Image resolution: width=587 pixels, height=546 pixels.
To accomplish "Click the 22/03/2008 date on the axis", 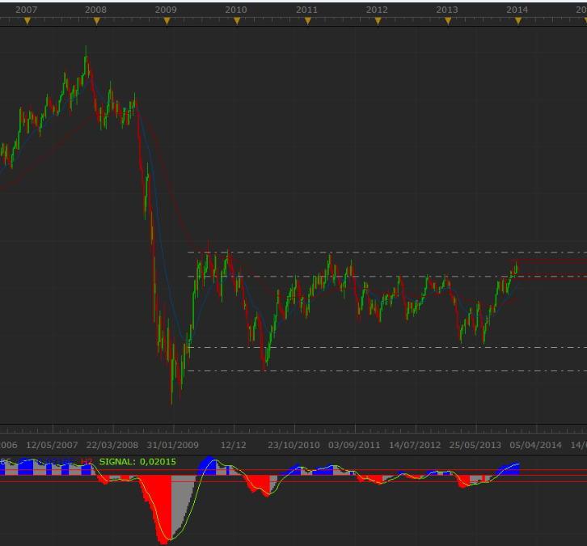I will tap(112, 445).
